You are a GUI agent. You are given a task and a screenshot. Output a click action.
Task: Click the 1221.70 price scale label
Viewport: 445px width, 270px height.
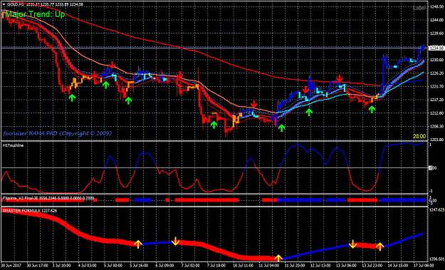[436, 87]
